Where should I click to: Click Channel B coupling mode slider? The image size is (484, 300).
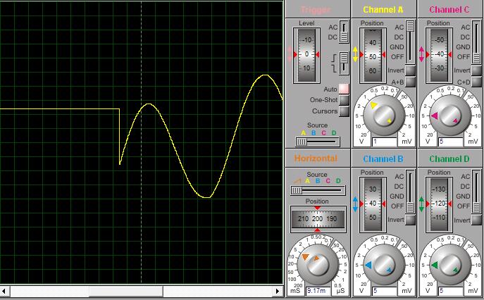click(410, 192)
